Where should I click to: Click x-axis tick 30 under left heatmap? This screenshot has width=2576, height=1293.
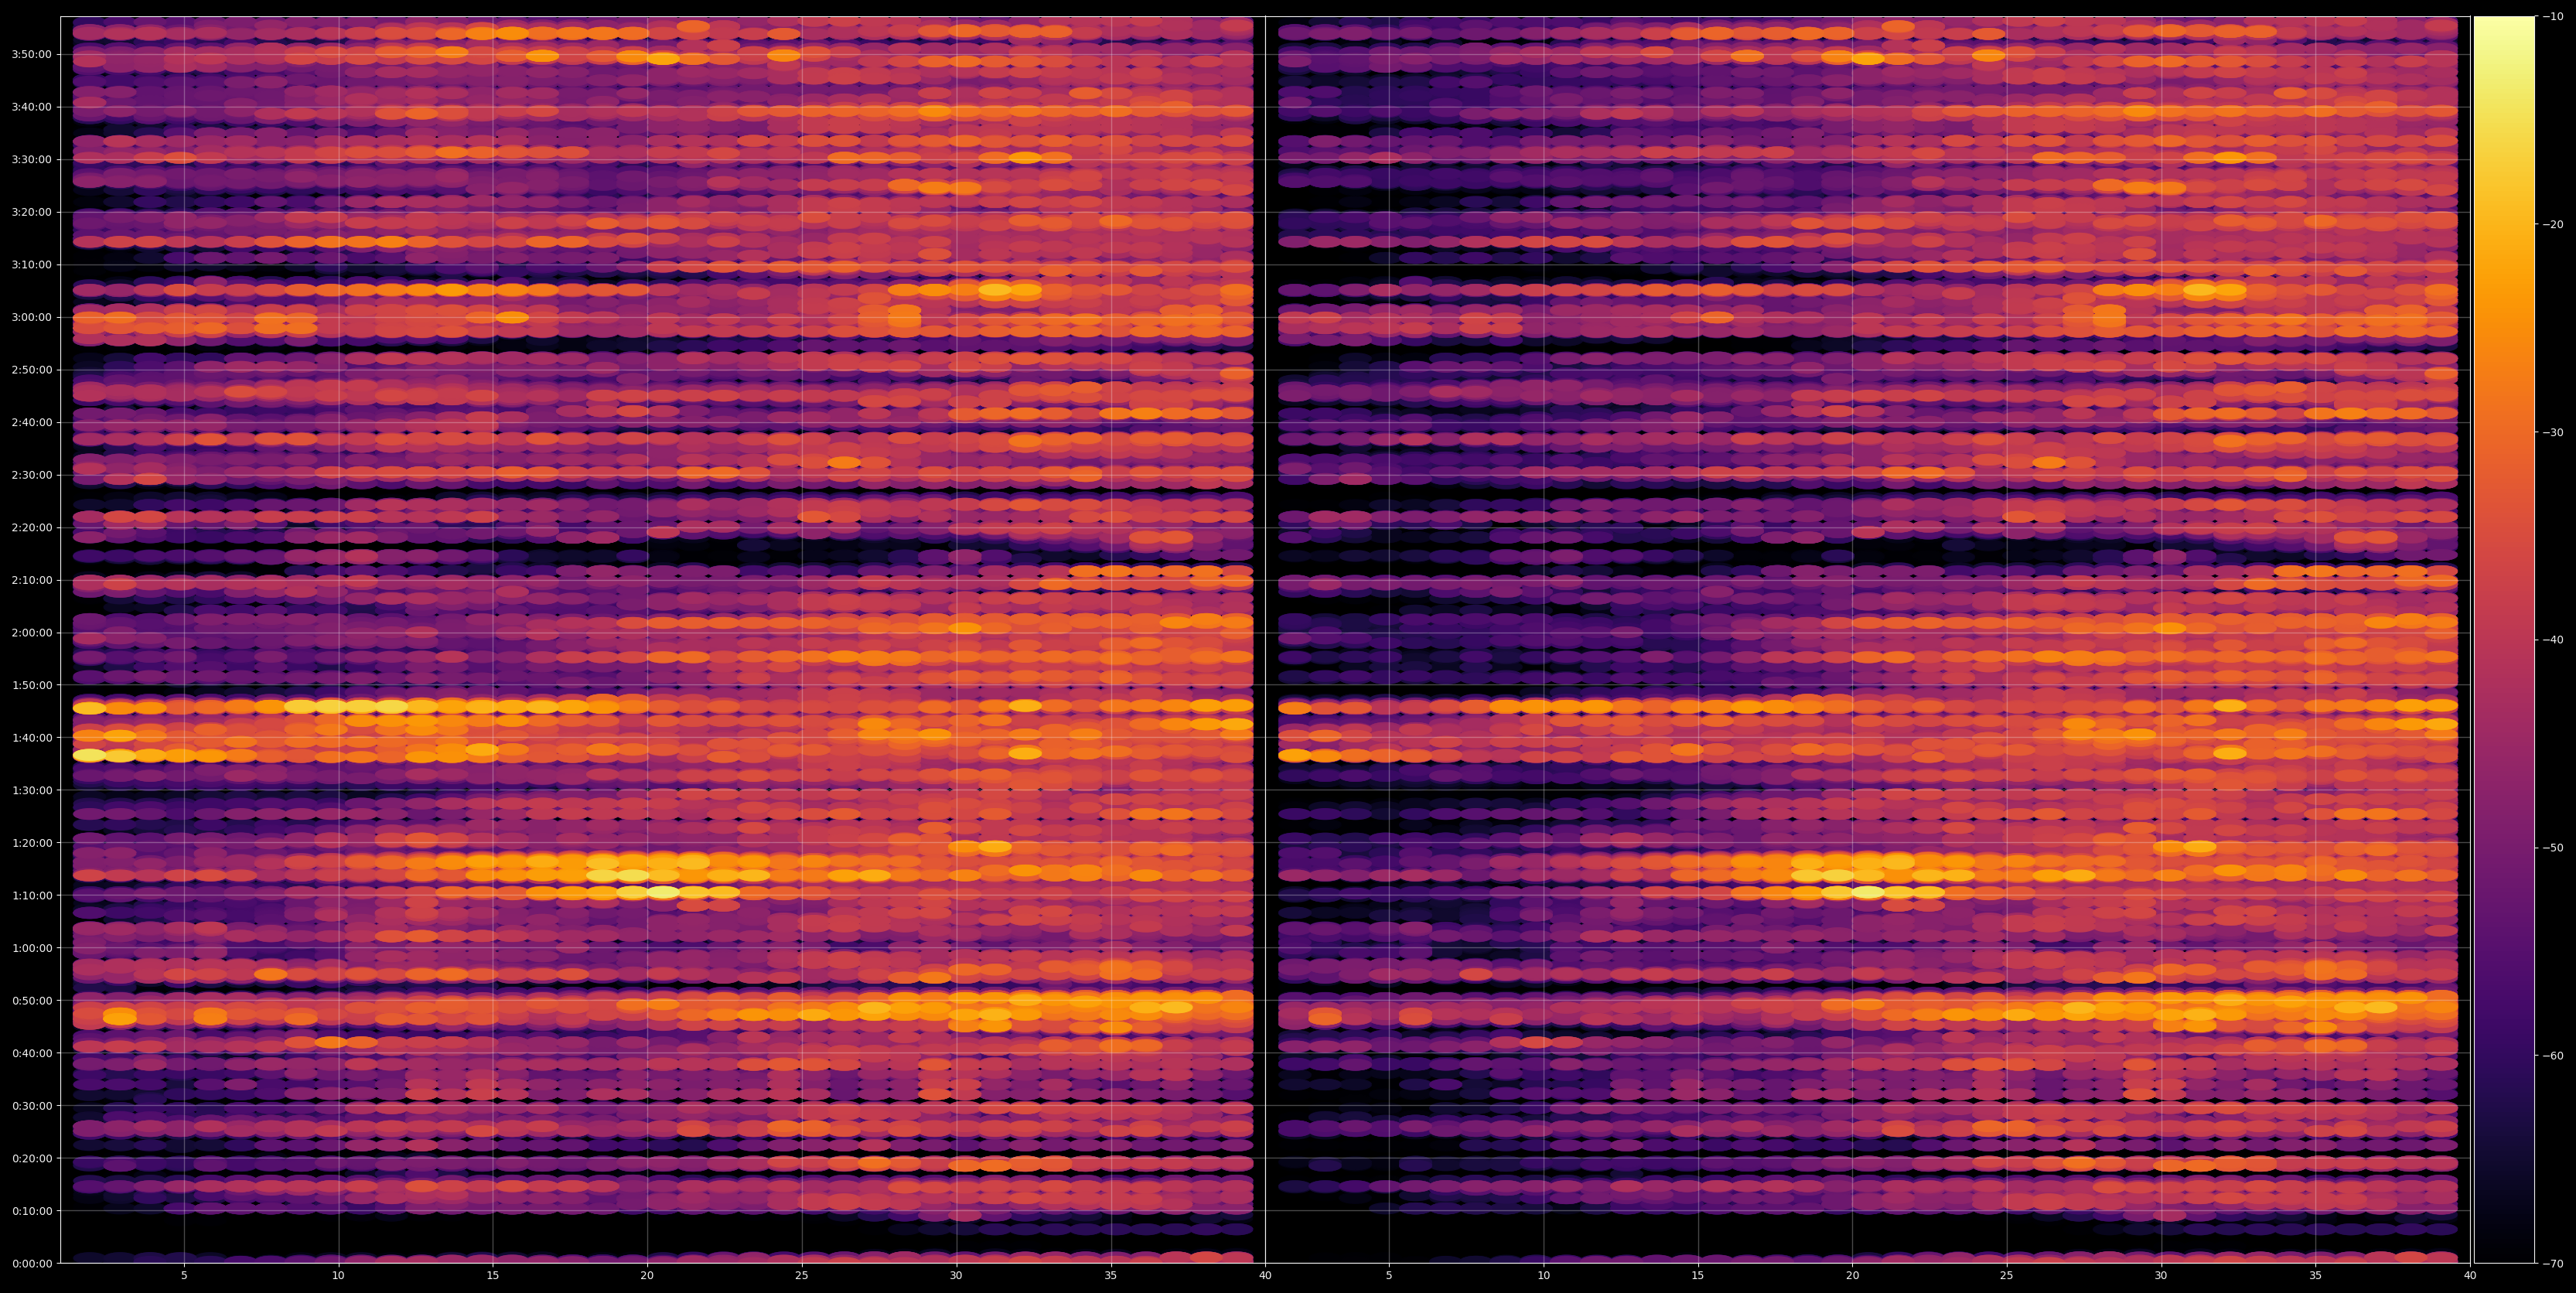pos(956,1276)
